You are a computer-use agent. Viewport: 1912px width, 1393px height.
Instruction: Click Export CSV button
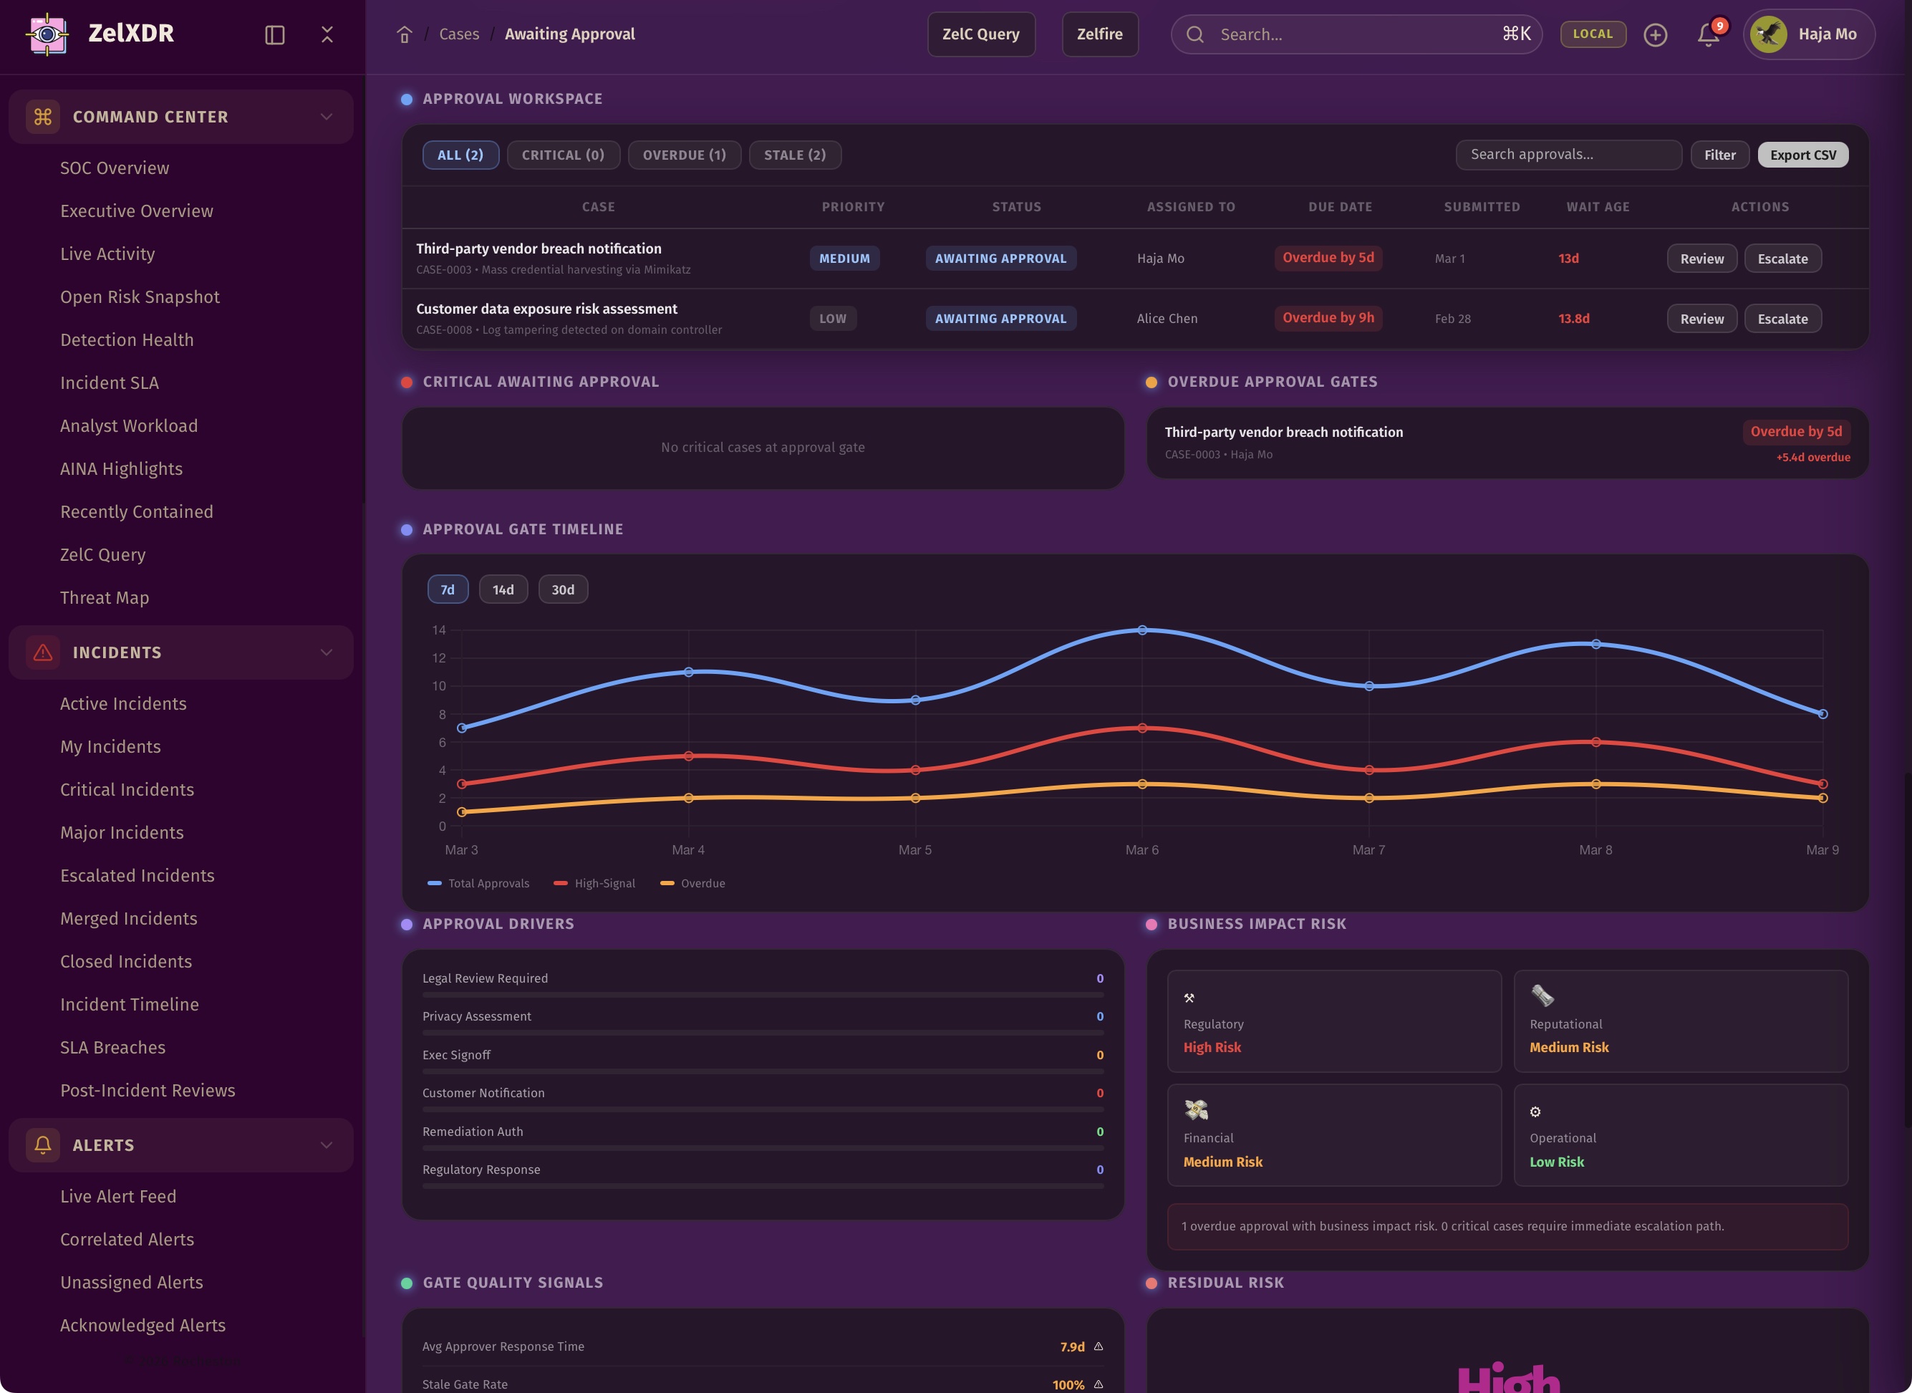pos(1802,155)
